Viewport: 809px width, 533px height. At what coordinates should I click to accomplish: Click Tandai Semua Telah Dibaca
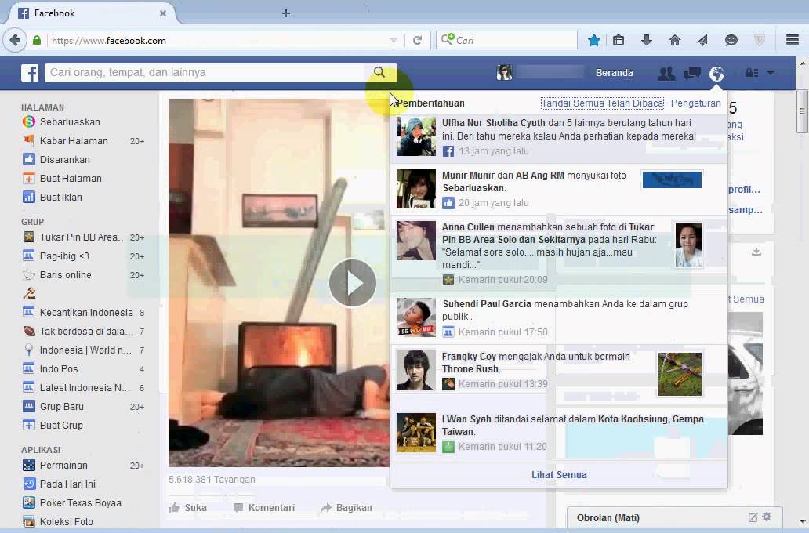coord(602,103)
